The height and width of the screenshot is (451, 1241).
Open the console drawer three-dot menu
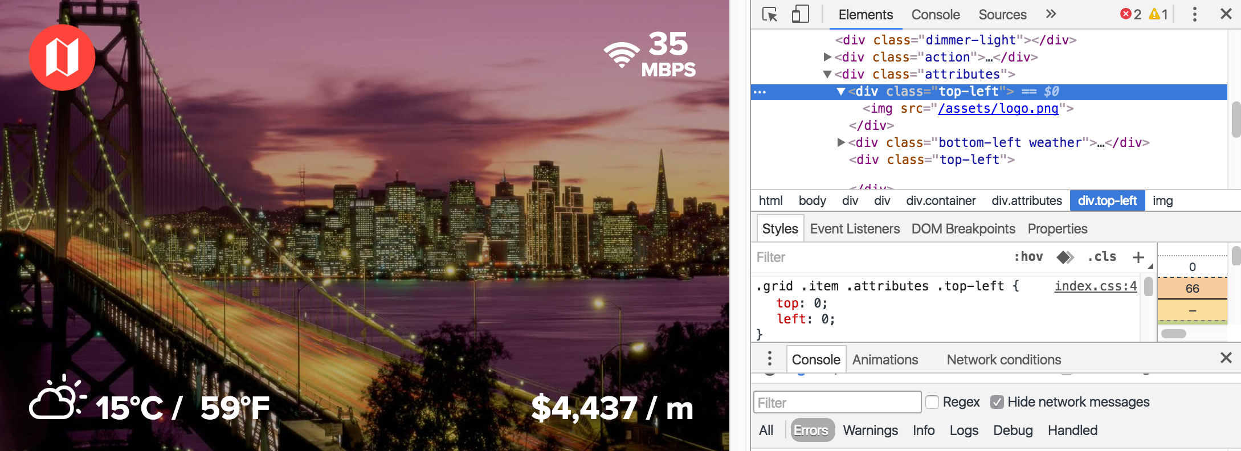tap(770, 358)
